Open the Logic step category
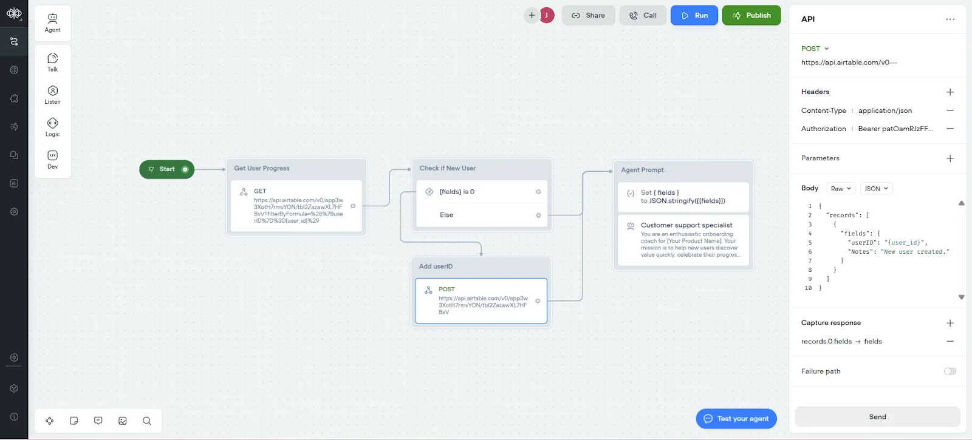Viewport: 972px width, 440px height. [53, 127]
